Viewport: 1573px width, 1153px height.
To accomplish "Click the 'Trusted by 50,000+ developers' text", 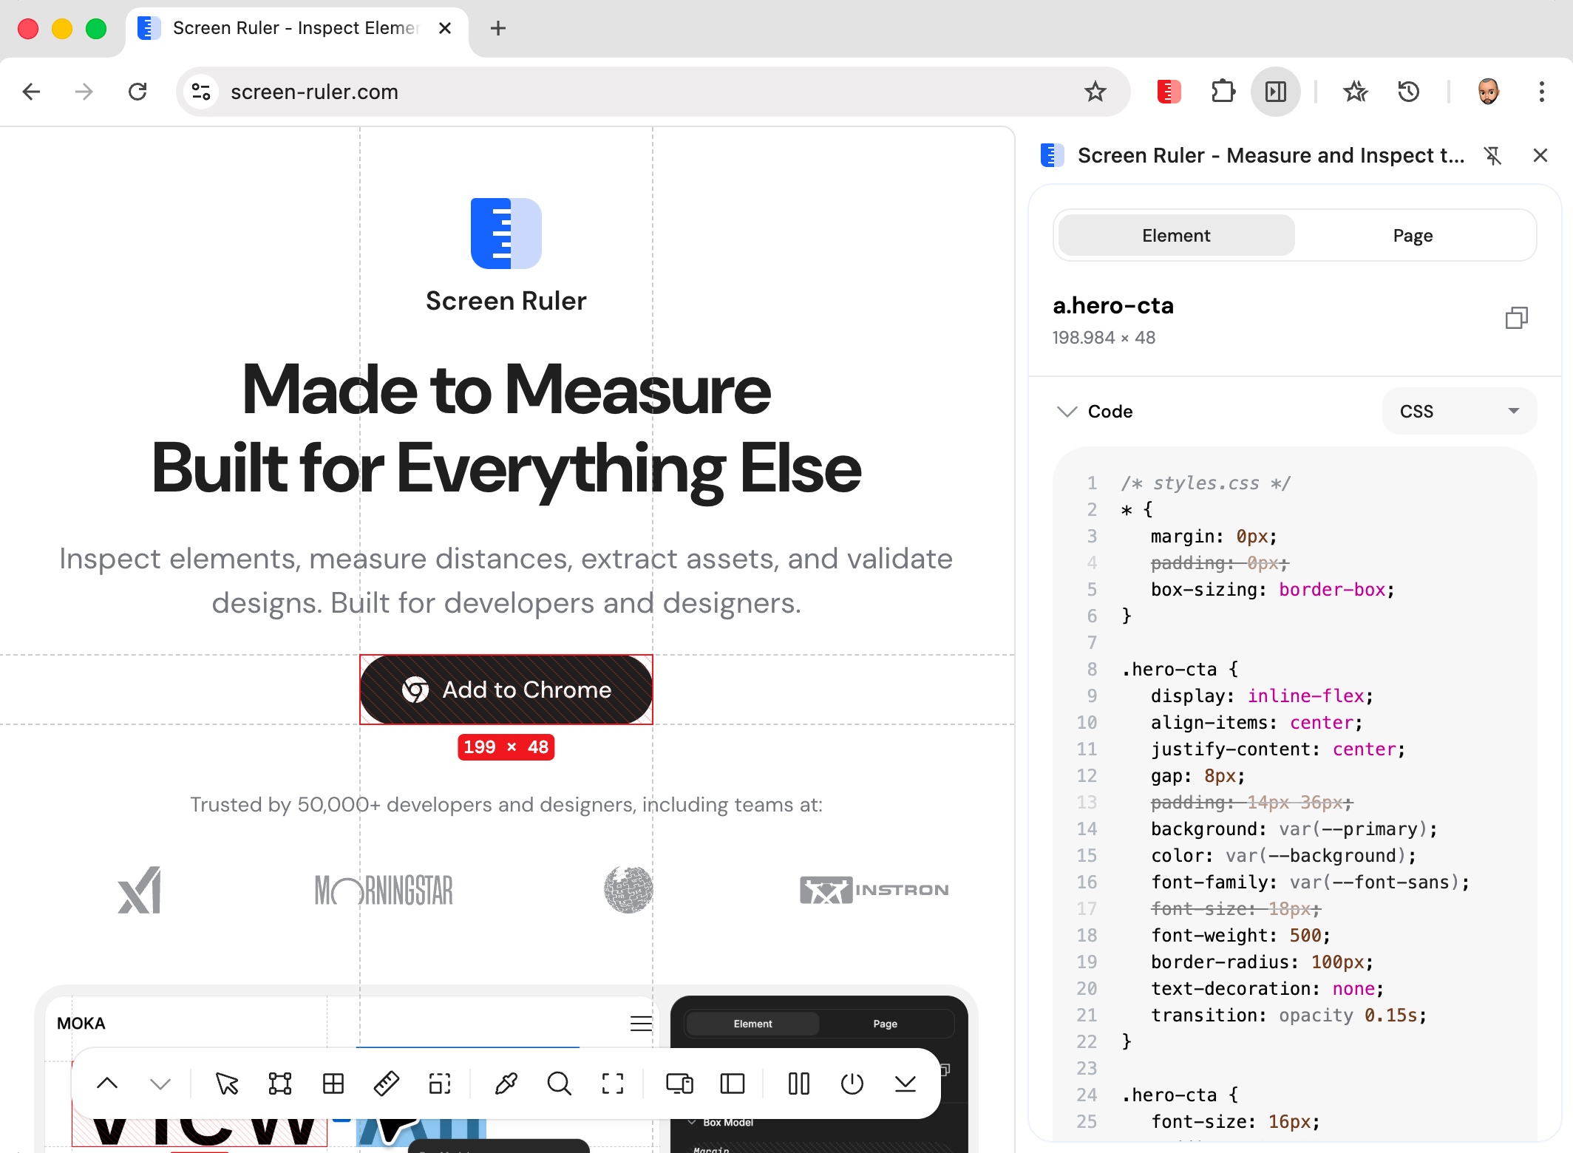I will coord(506,804).
